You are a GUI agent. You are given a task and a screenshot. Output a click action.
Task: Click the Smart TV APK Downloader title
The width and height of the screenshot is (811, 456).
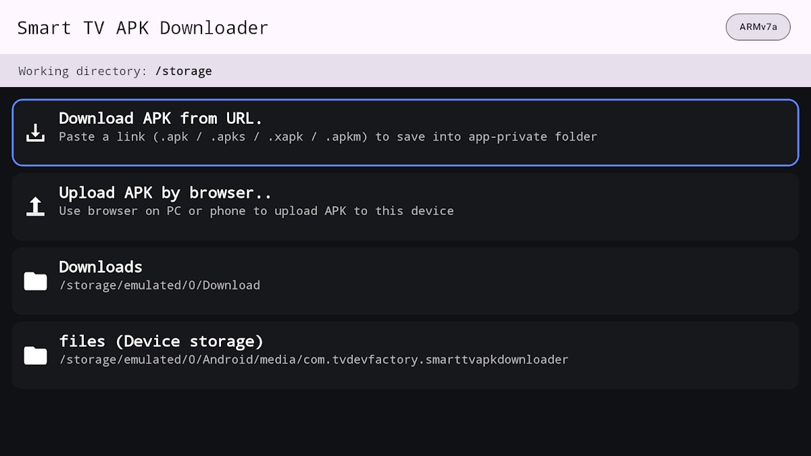(x=143, y=28)
